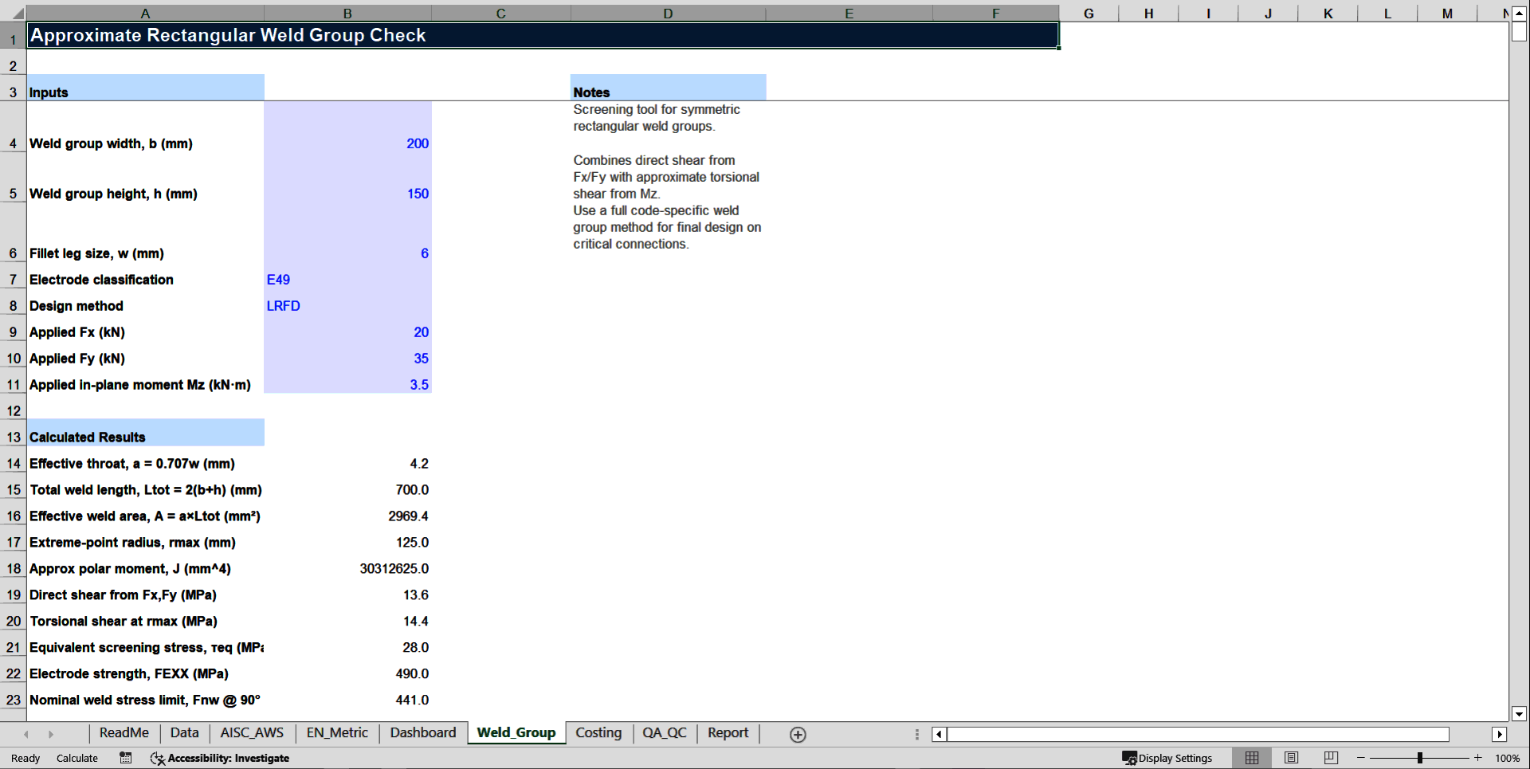Open Page Break Preview from status bar
Viewport: 1530px width, 769px height.
point(1330,758)
